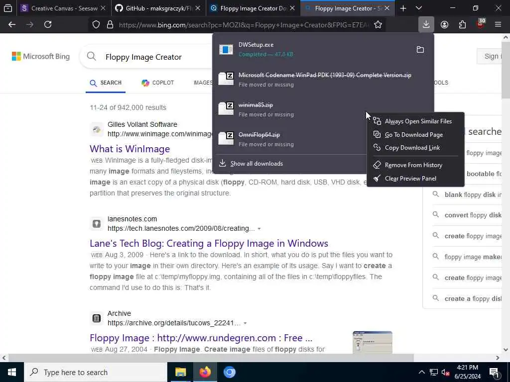510x382 pixels.
Task: Click the Microsoft Bing logo
Action: pyautogui.click(x=41, y=56)
